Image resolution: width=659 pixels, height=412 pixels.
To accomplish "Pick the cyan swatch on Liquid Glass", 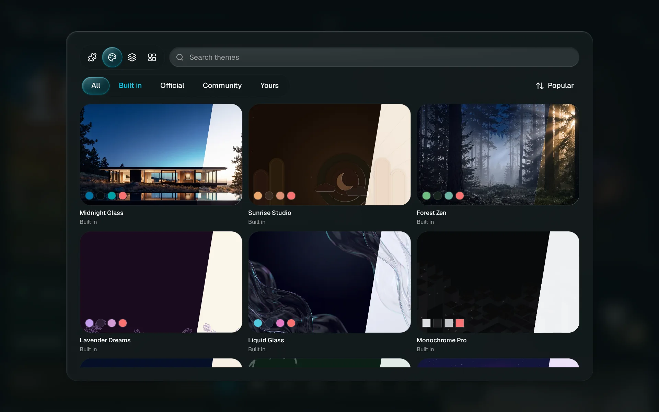I will (258, 323).
